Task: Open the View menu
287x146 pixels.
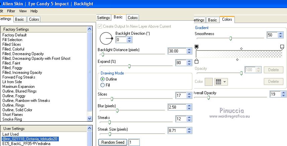Action: [23, 11]
